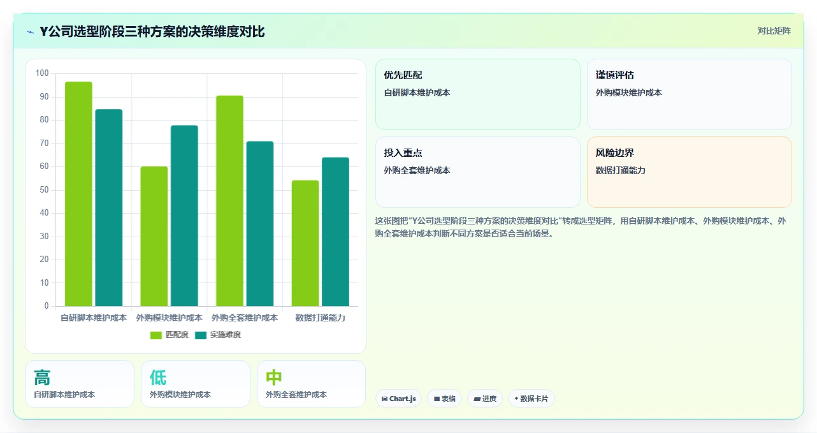Click the green 匹配度 legend swatch
Screen dimensions: 817x433
point(156,335)
